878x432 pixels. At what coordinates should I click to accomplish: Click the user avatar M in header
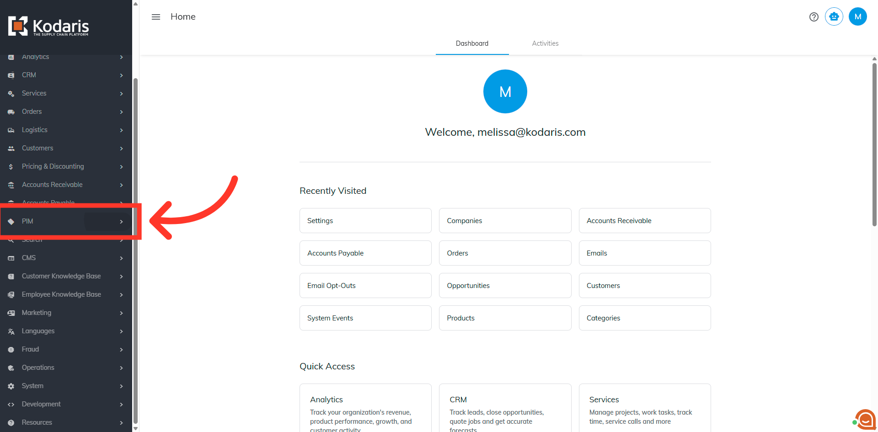[858, 17]
